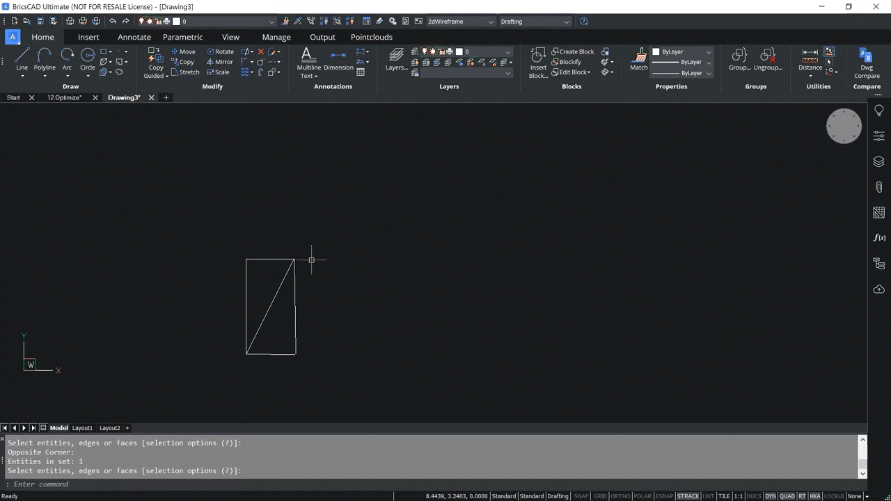Select the Distance measuring tool
The image size is (891, 501).
tap(810, 59)
